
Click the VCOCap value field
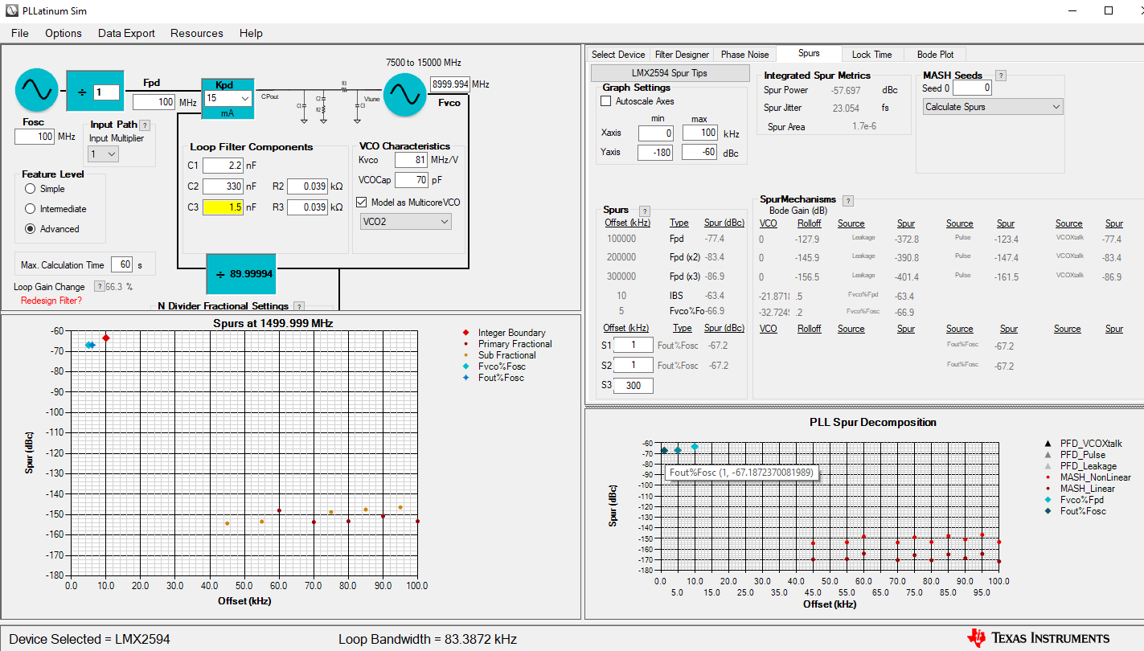click(411, 180)
